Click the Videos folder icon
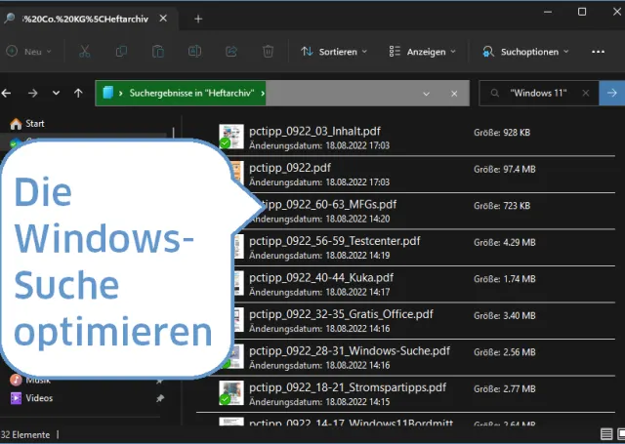This screenshot has height=444, width=625. 16,398
